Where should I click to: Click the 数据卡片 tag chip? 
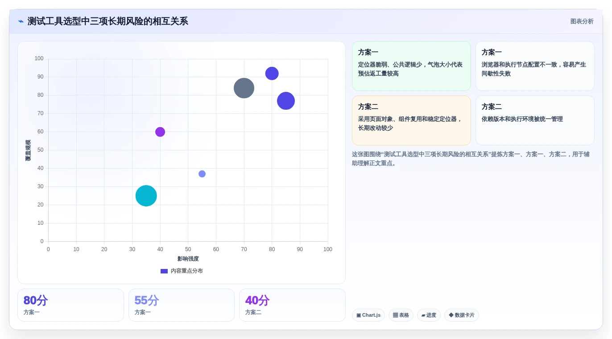click(462, 315)
